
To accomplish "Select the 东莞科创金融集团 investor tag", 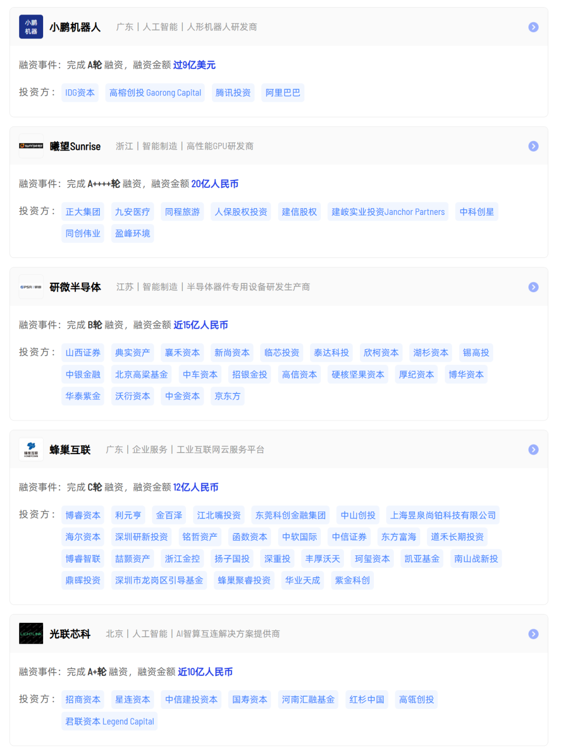I will (290, 515).
